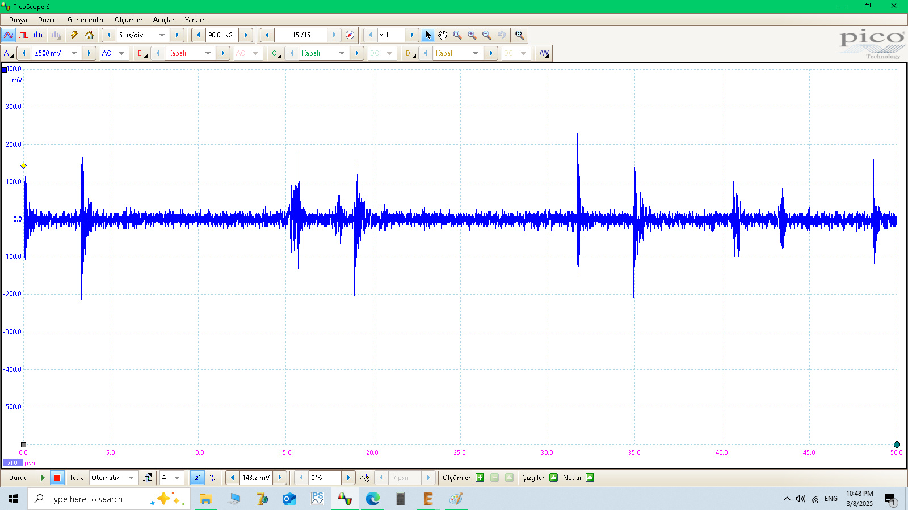This screenshot has height=510, width=908.
Task: Stop capture with the red square button
Action: point(57,478)
